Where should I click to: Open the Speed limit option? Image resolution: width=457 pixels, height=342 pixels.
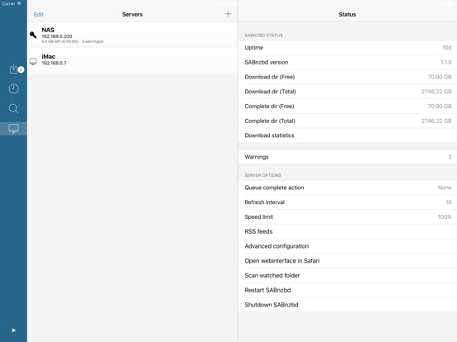[348, 216]
